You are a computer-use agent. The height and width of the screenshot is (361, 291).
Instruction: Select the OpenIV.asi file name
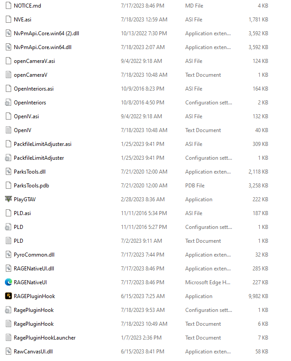26,116
